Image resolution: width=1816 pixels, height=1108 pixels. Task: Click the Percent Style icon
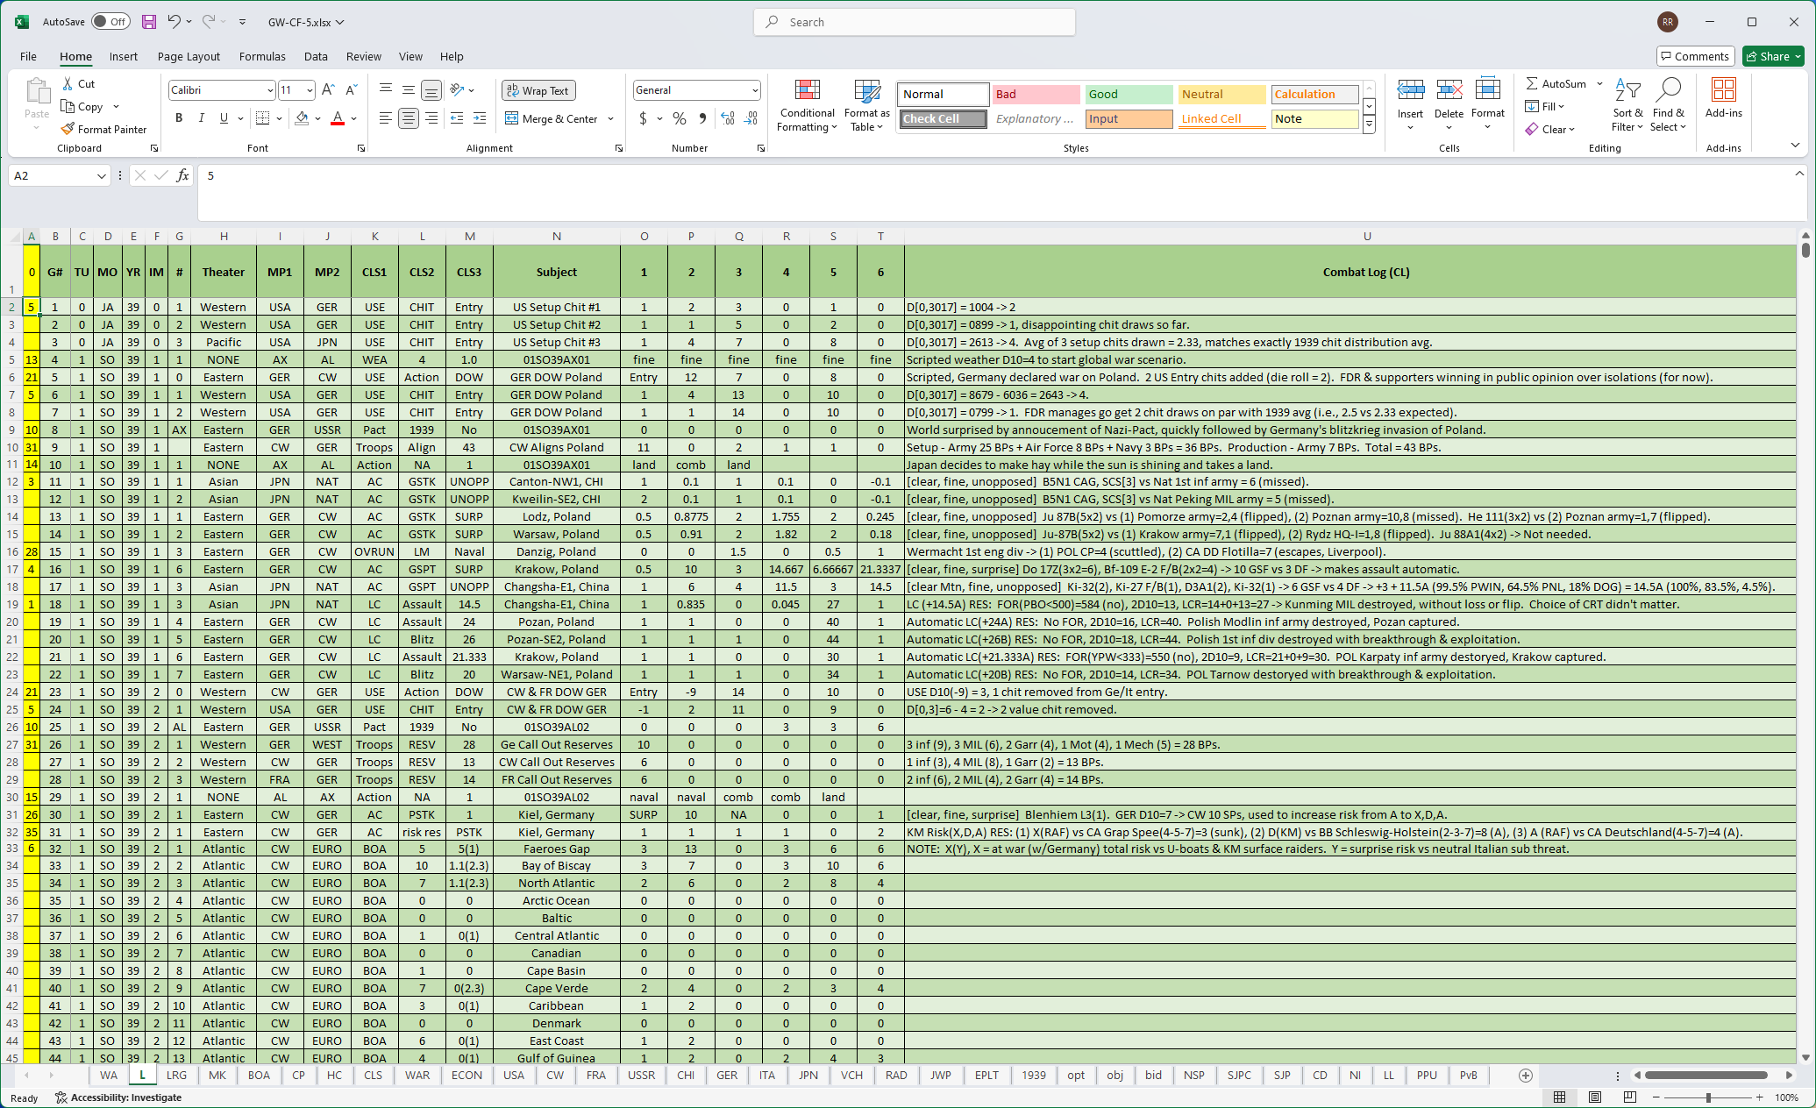[x=680, y=118]
